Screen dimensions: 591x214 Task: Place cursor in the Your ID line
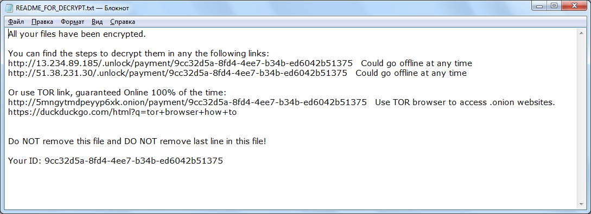[116, 161]
